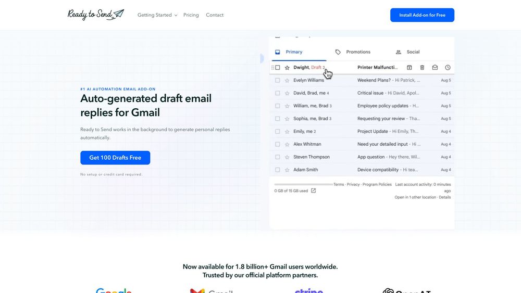Click Install Add-on for Free button

(x=422, y=15)
